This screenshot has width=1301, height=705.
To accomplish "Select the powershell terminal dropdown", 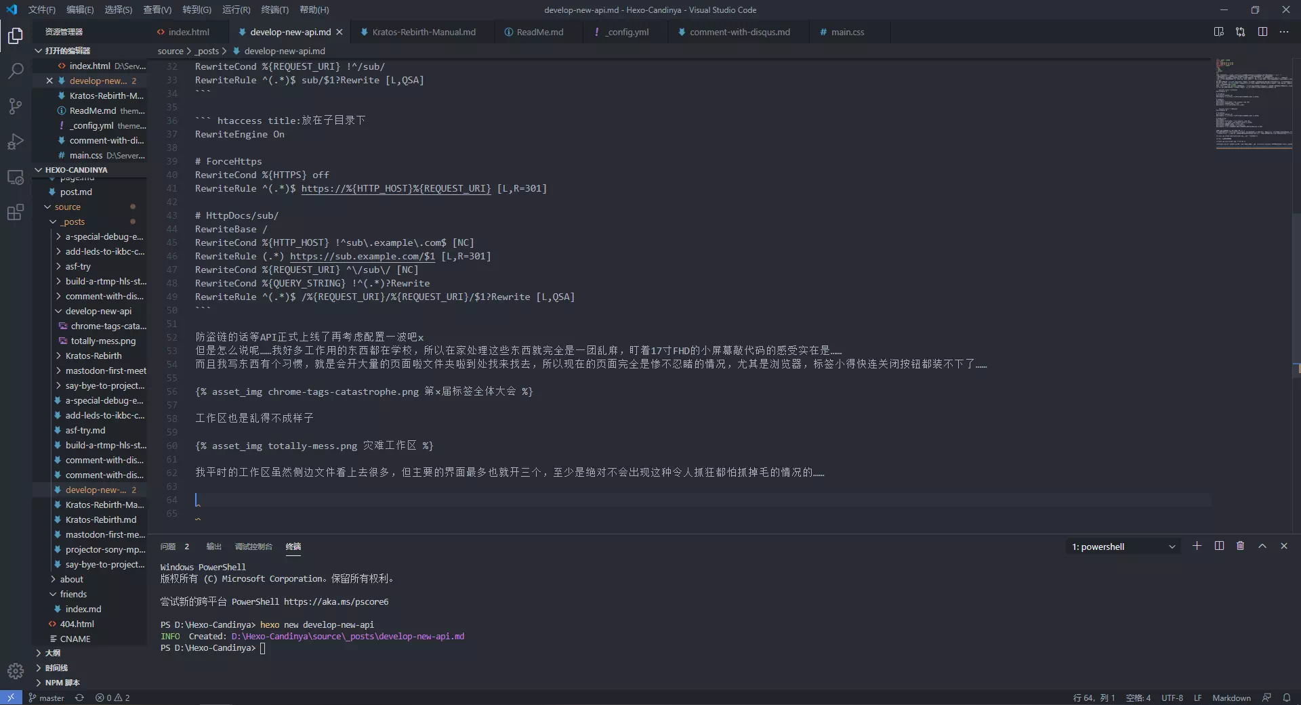I will click(1123, 547).
